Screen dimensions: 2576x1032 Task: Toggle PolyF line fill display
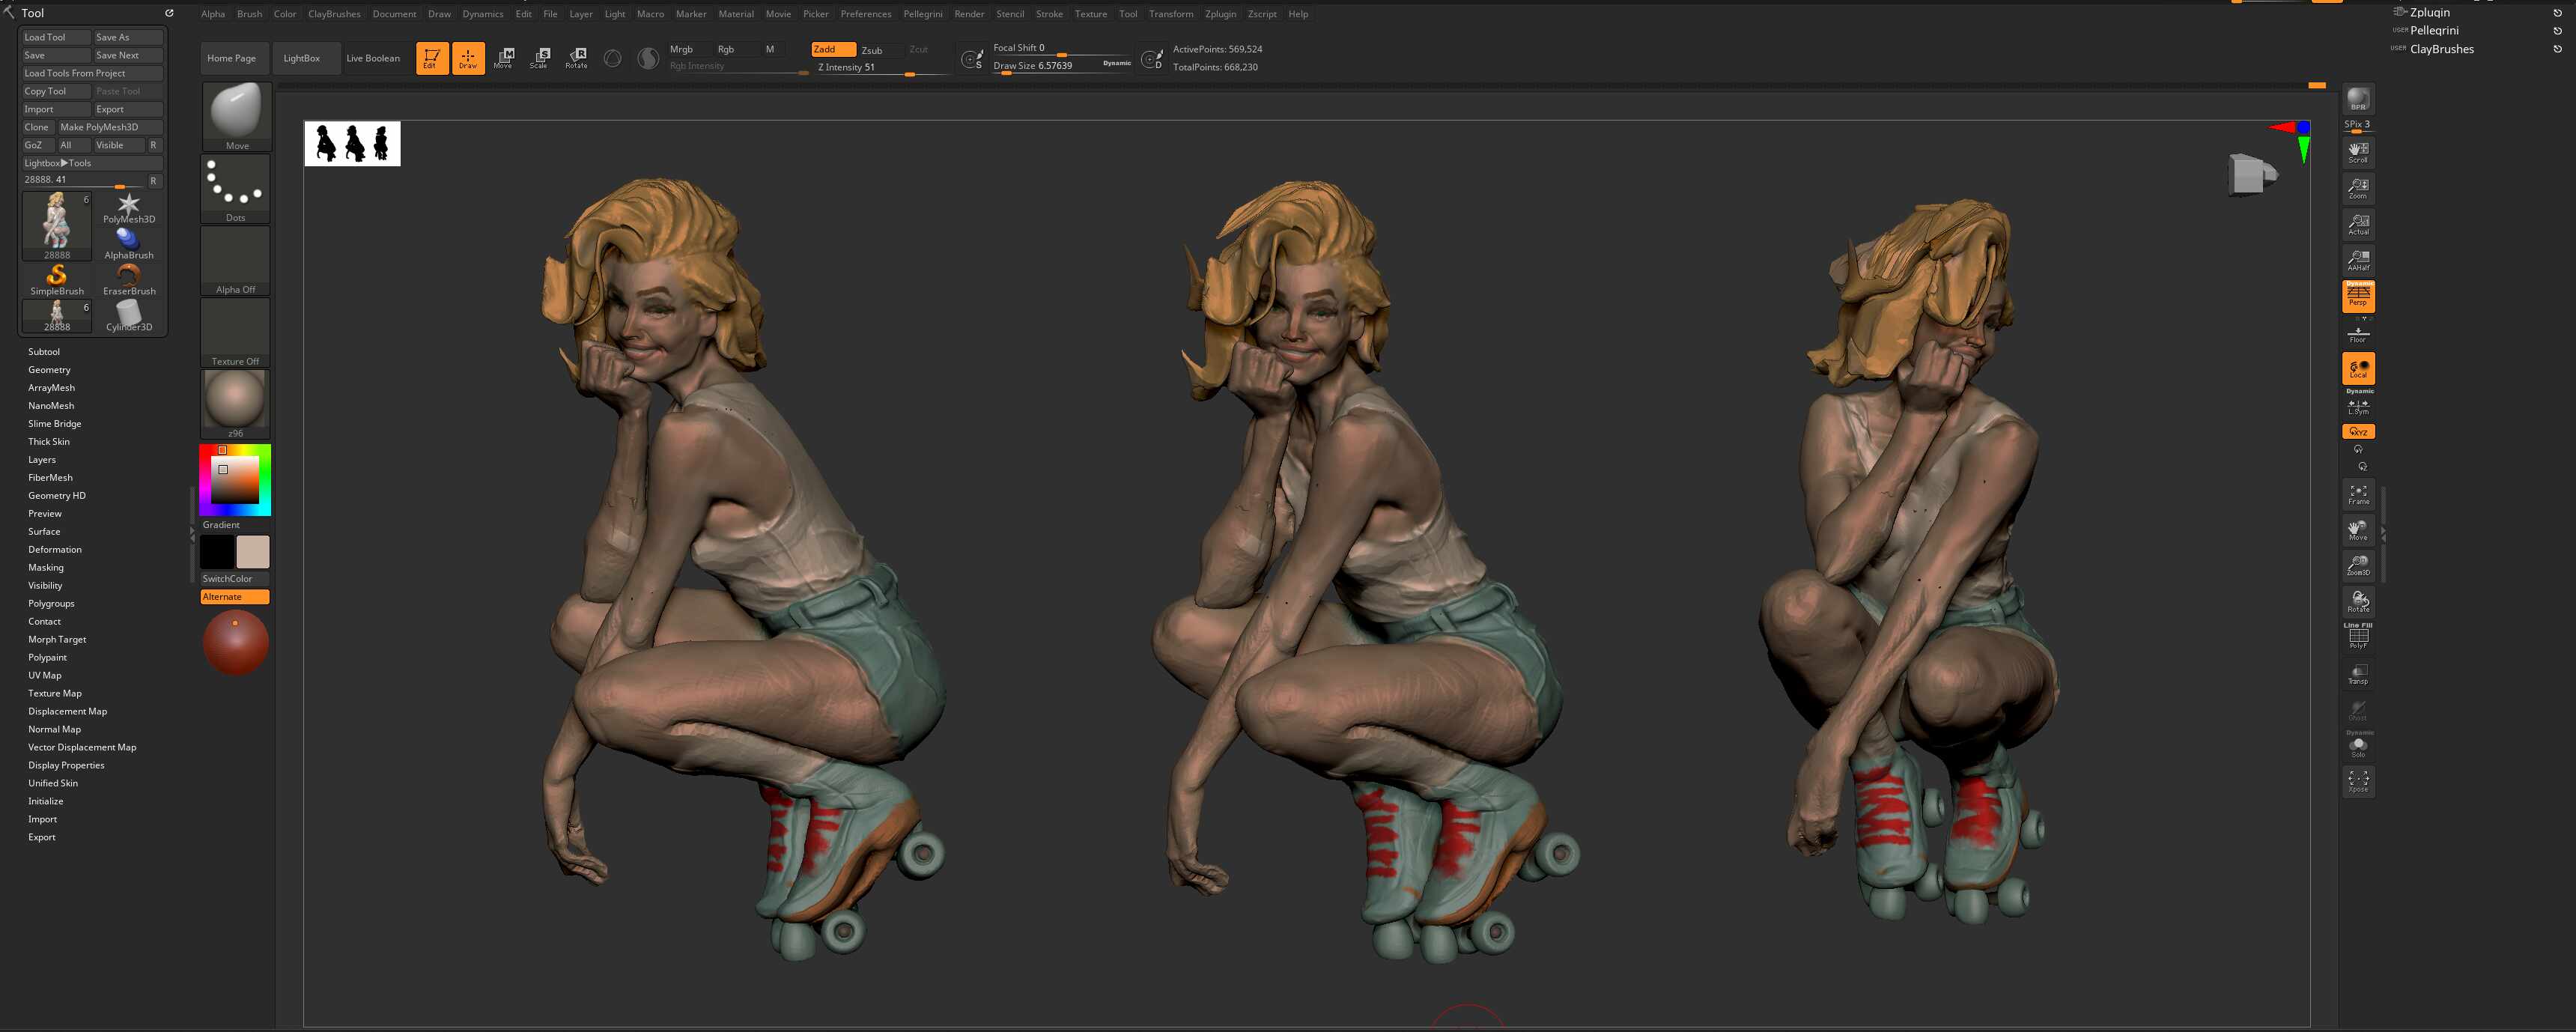pos(2357,636)
